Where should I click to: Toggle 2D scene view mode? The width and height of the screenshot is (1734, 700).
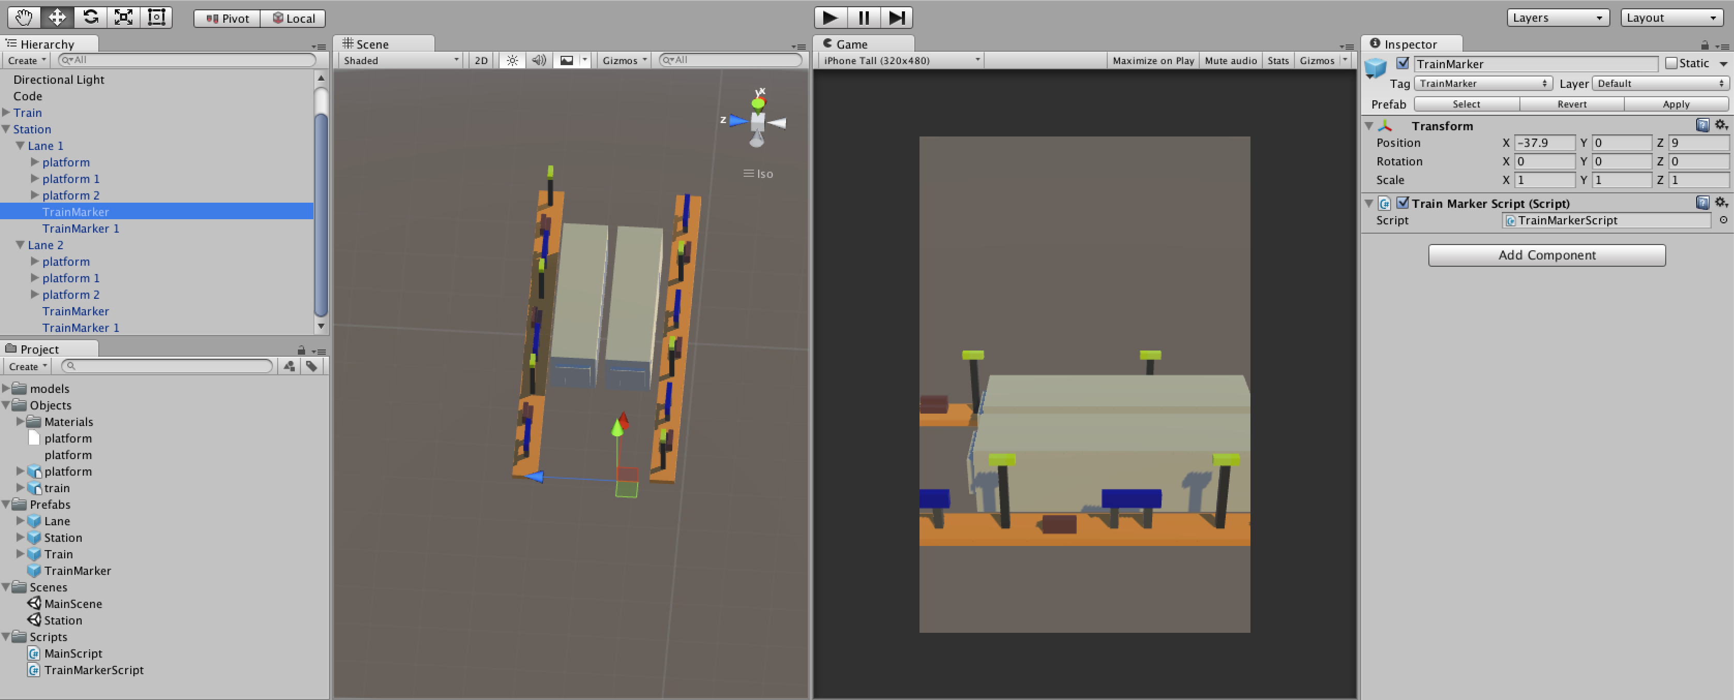(x=480, y=60)
